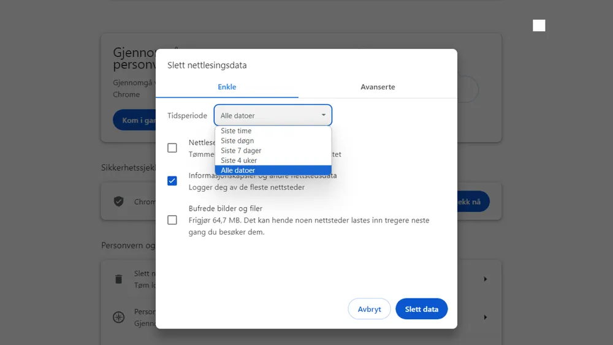Click the arrow right of the trash row
This screenshot has width=613, height=345.
(x=485, y=279)
